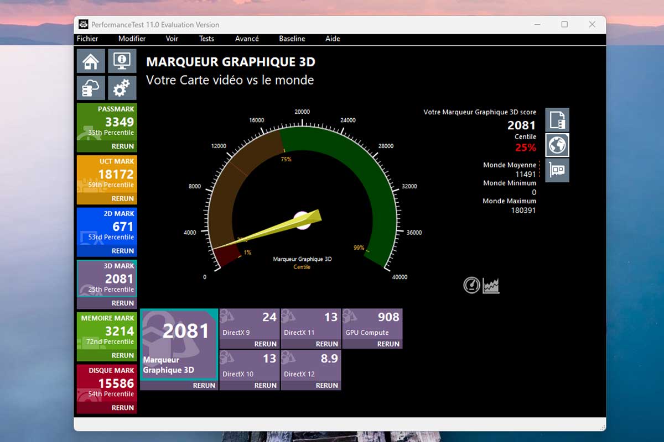Screen dimensions: 664x442
Task: Select the MEMOIRE MARK 3214 score tile
Action: click(107, 331)
